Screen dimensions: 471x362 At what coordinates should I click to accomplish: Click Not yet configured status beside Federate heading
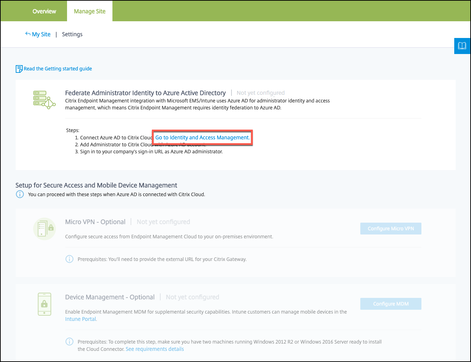click(x=260, y=93)
